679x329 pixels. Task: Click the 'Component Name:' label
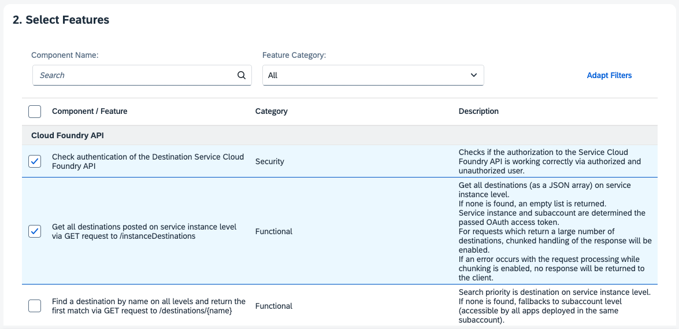click(65, 55)
